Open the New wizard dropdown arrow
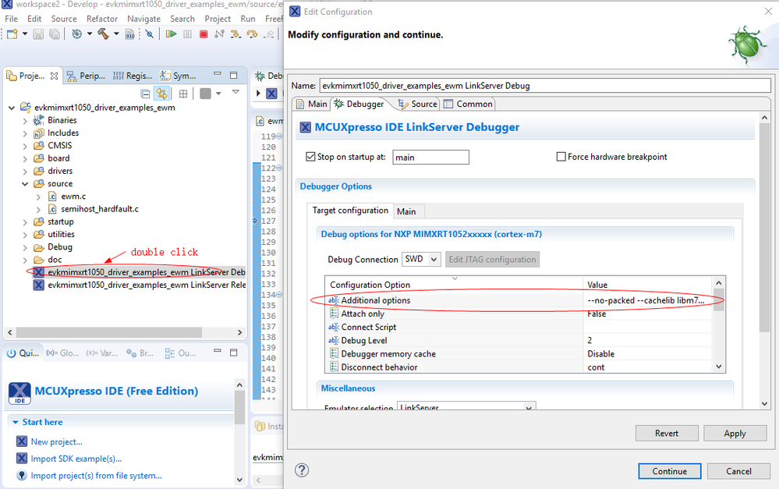This screenshot has height=489, width=779. (x=25, y=34)
